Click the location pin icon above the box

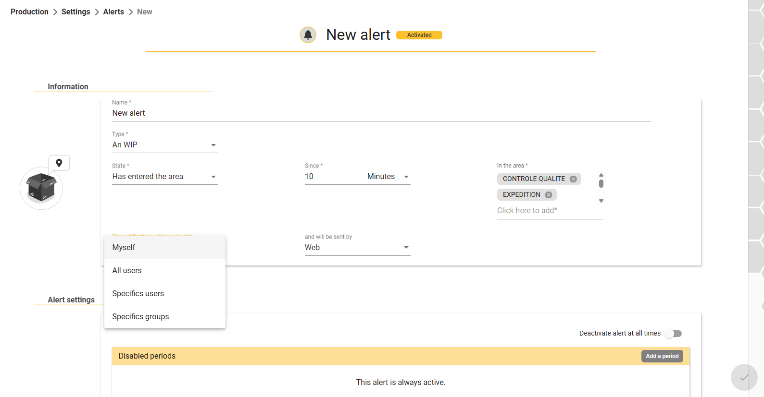point(59,163)
